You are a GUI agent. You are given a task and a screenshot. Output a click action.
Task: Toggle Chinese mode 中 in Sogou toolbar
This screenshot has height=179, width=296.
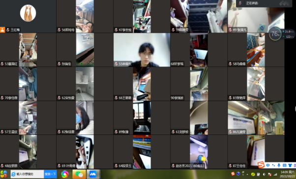coord(268,165)
